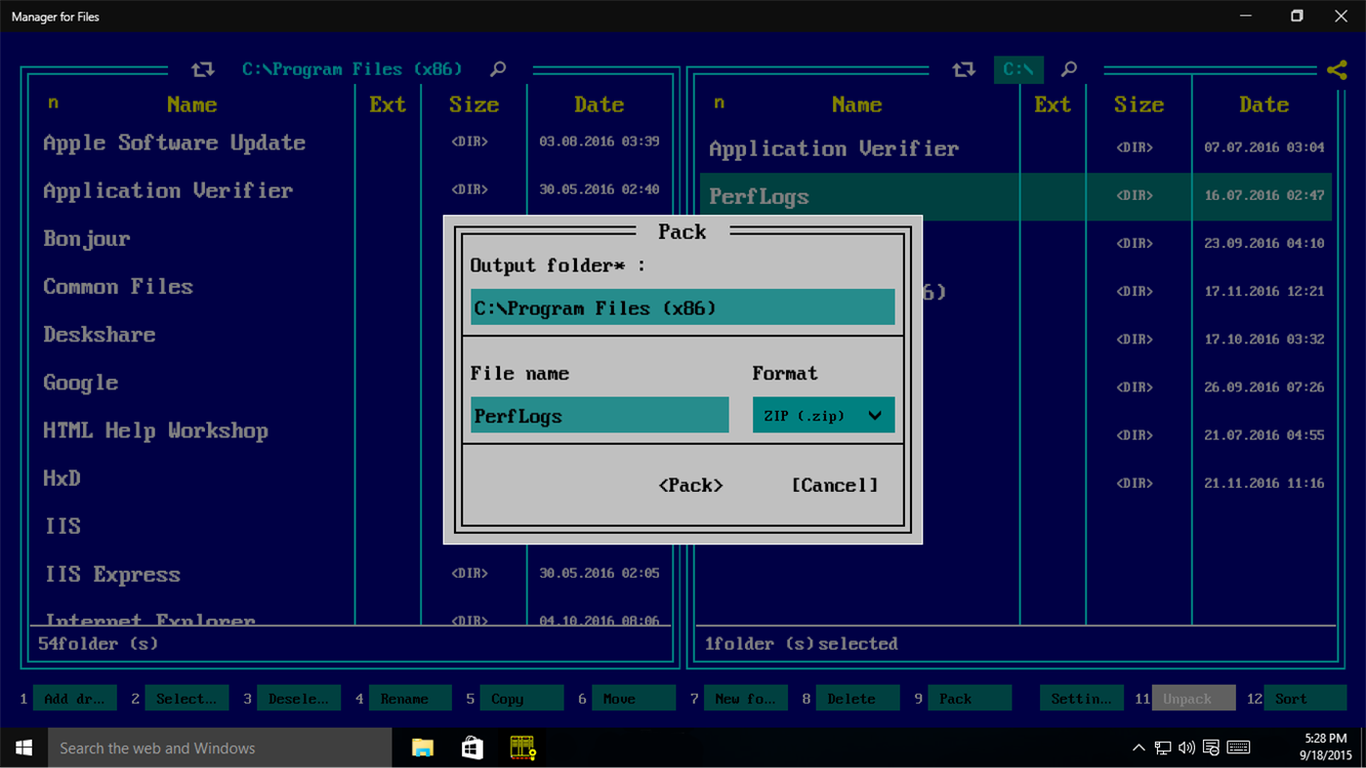Click the share icon at top right
1366x768 pixels.
[x=1337, y=69]
